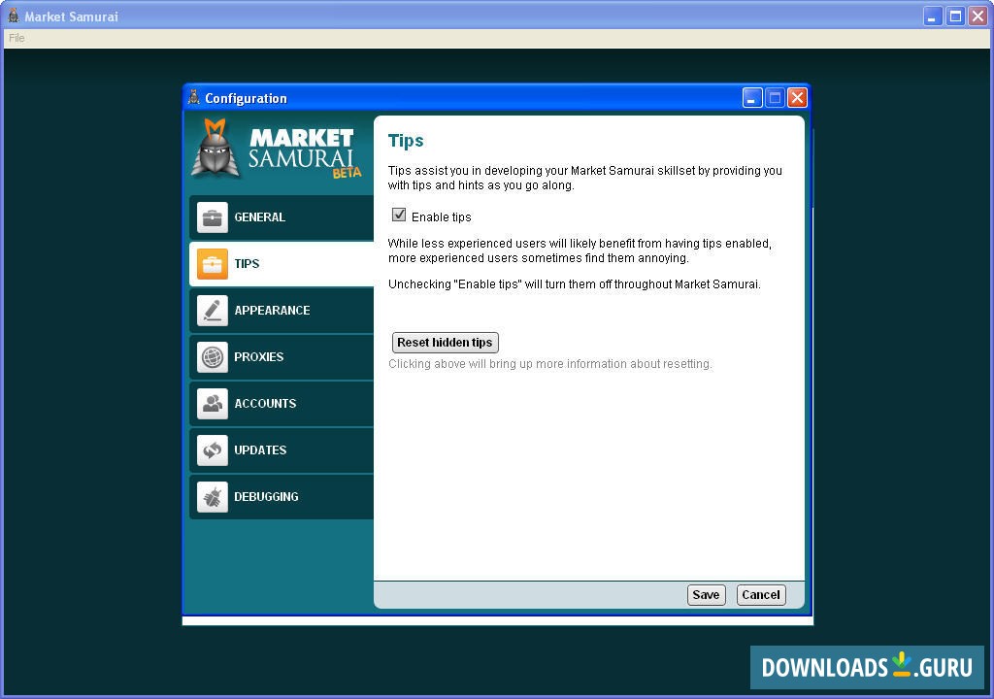
Task: Click the Updates refresh arrows icon
Action: point(213,450)
